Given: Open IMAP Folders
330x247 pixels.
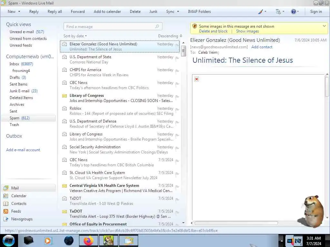Looking at the screenshot, I should point(199,12).
